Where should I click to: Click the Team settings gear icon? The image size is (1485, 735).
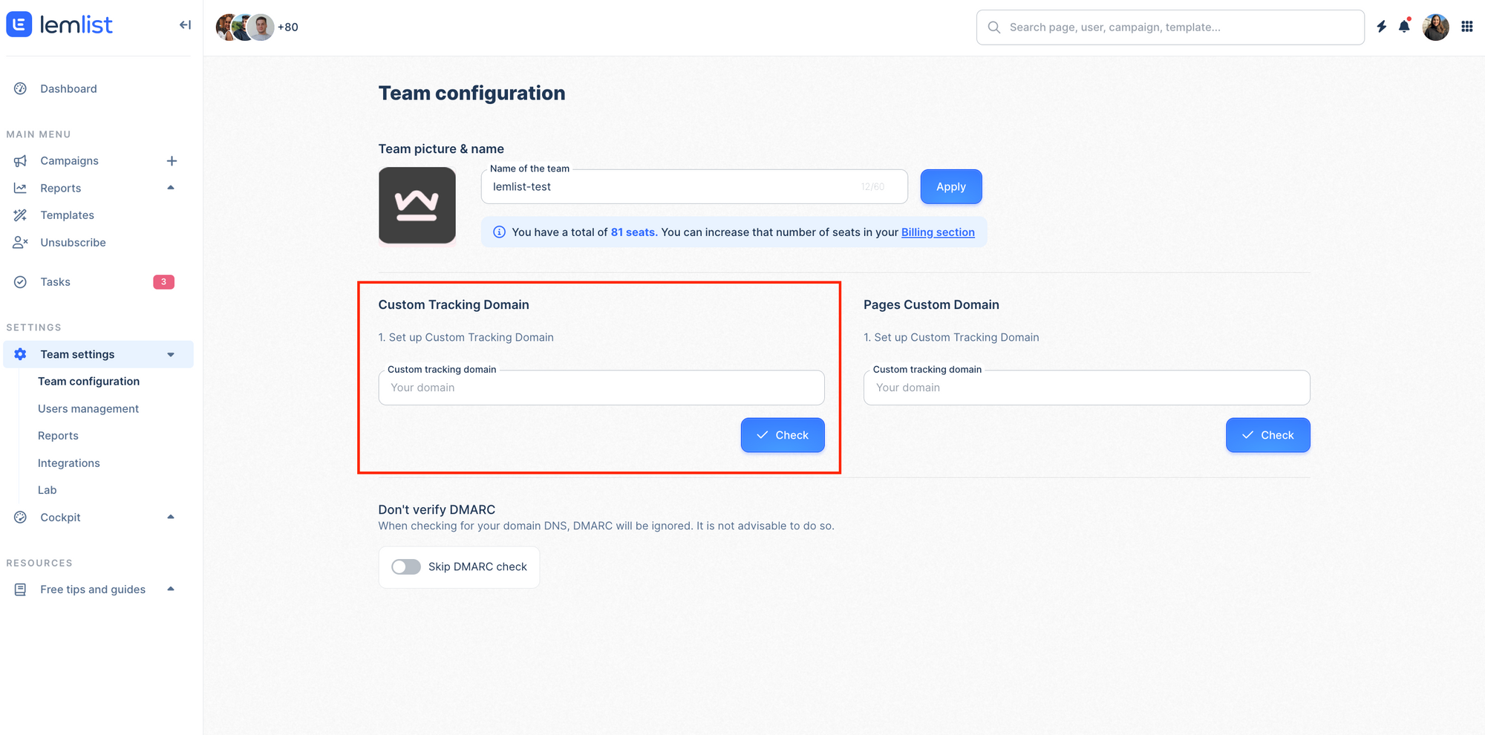click(x=20, y=354)
